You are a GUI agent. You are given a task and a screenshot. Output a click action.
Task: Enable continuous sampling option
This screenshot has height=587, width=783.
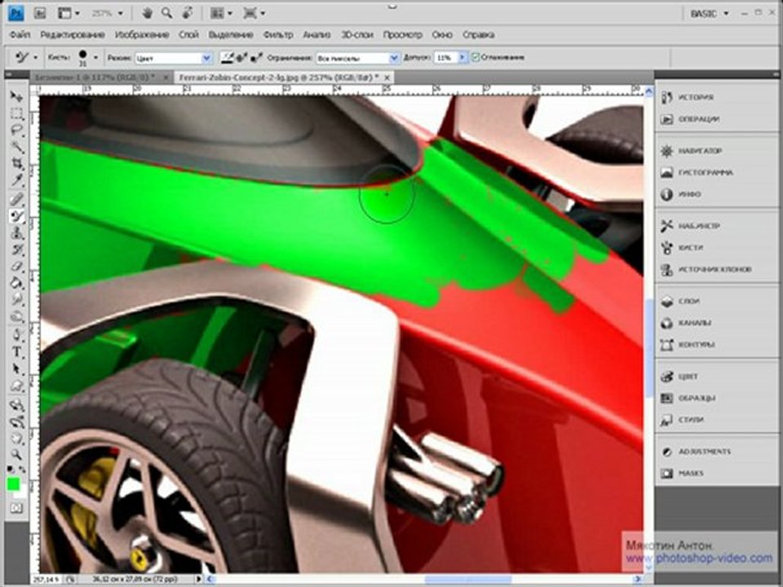point(228,58)
